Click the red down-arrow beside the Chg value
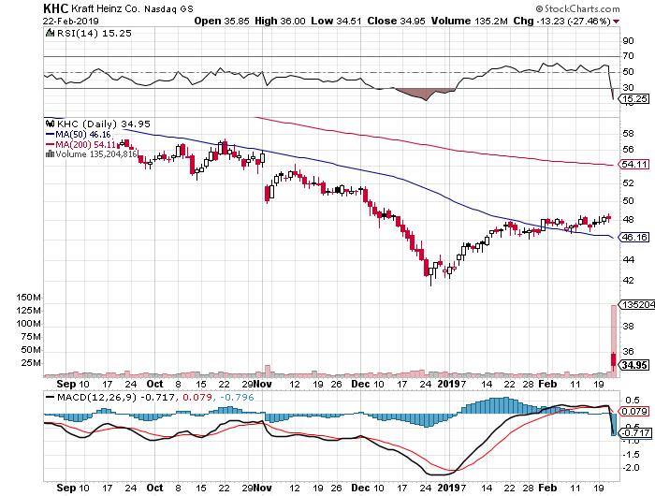655x496 pixels. [x=616, y=22]
